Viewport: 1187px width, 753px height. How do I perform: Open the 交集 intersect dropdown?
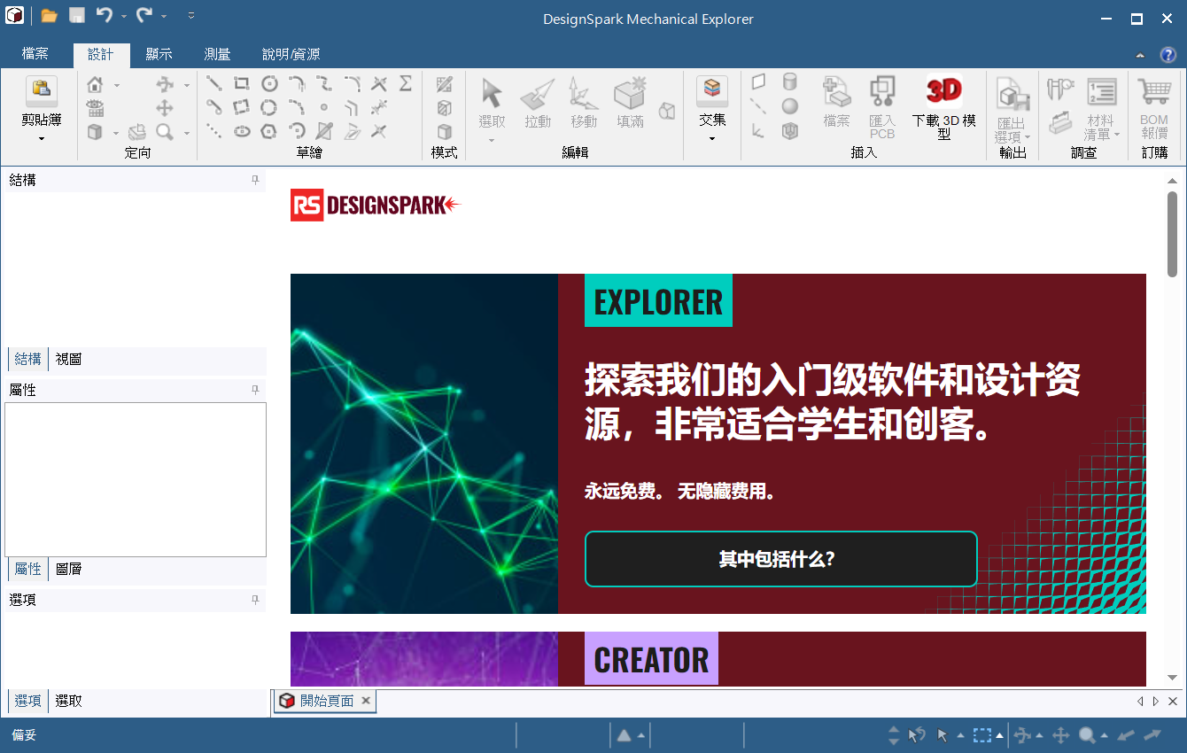[712, 137]
